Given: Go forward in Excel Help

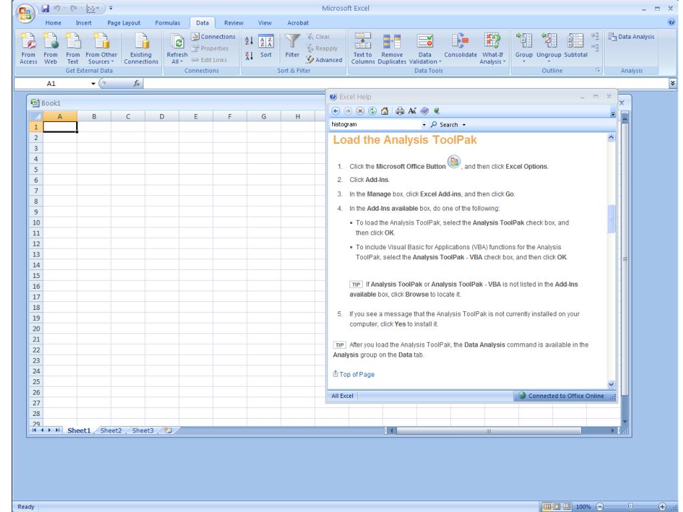Looking at the screenshot, I should click(x=348, y=111).
